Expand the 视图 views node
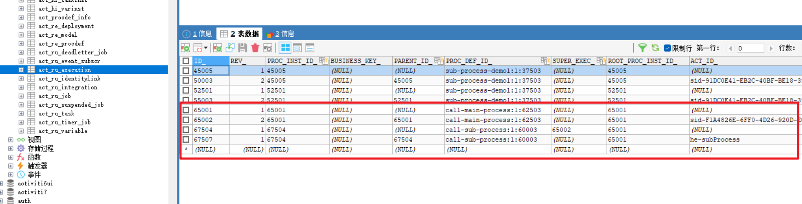Image resolution: width=802 pixels, height=204 pixels. click(10, 139)
